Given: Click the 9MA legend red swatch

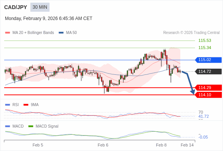Looking at the screenshot, I should [26, 105].
